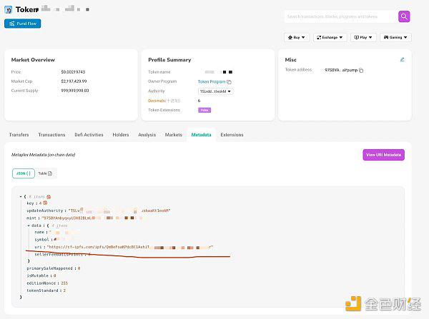Focus the search transactions input field
This screenshot has width=429, height=319.
(337, 16)
